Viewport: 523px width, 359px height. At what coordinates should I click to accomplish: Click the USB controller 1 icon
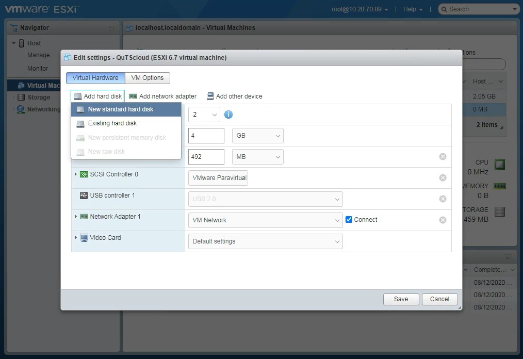pyautogui.click(x=84, y=195)
